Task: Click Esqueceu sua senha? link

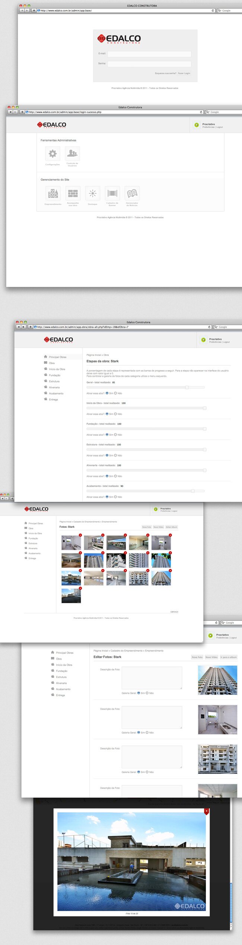Action: coord(165,73)
